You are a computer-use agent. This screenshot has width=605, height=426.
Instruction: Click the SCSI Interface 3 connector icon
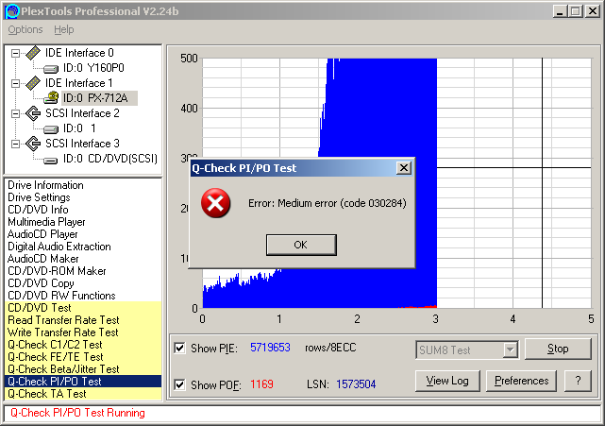pos(33,144)
